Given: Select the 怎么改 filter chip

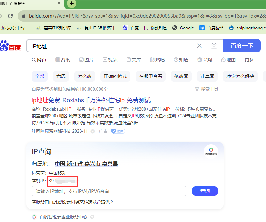Looking at the screenshot, I should coord(85,76).
